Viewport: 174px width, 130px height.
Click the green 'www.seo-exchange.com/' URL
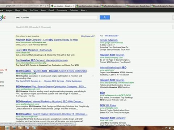27,117
